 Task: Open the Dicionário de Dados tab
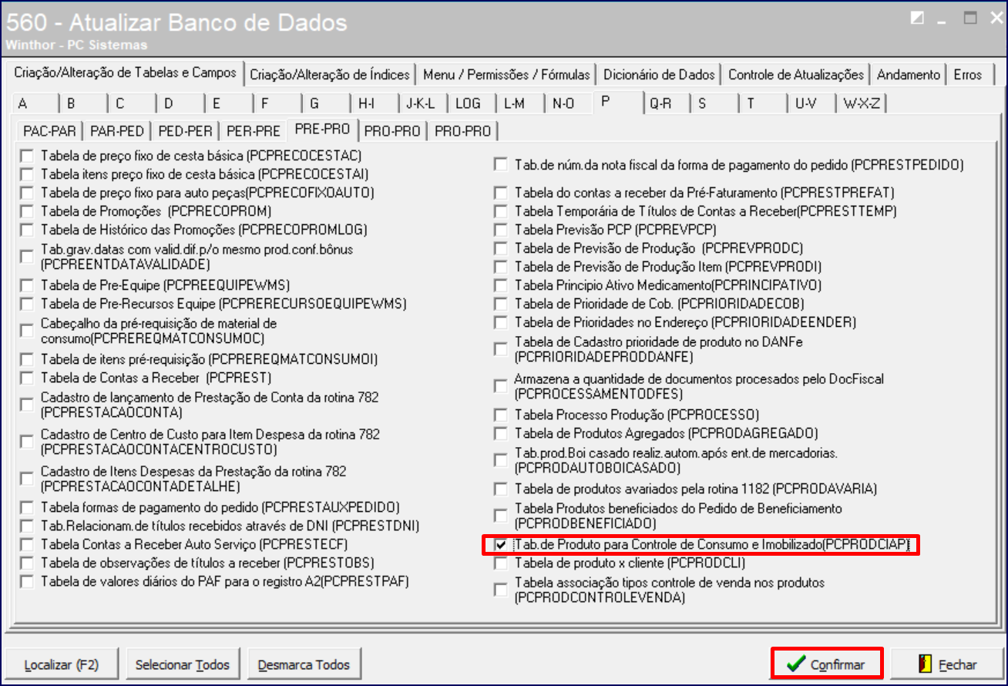659,75
